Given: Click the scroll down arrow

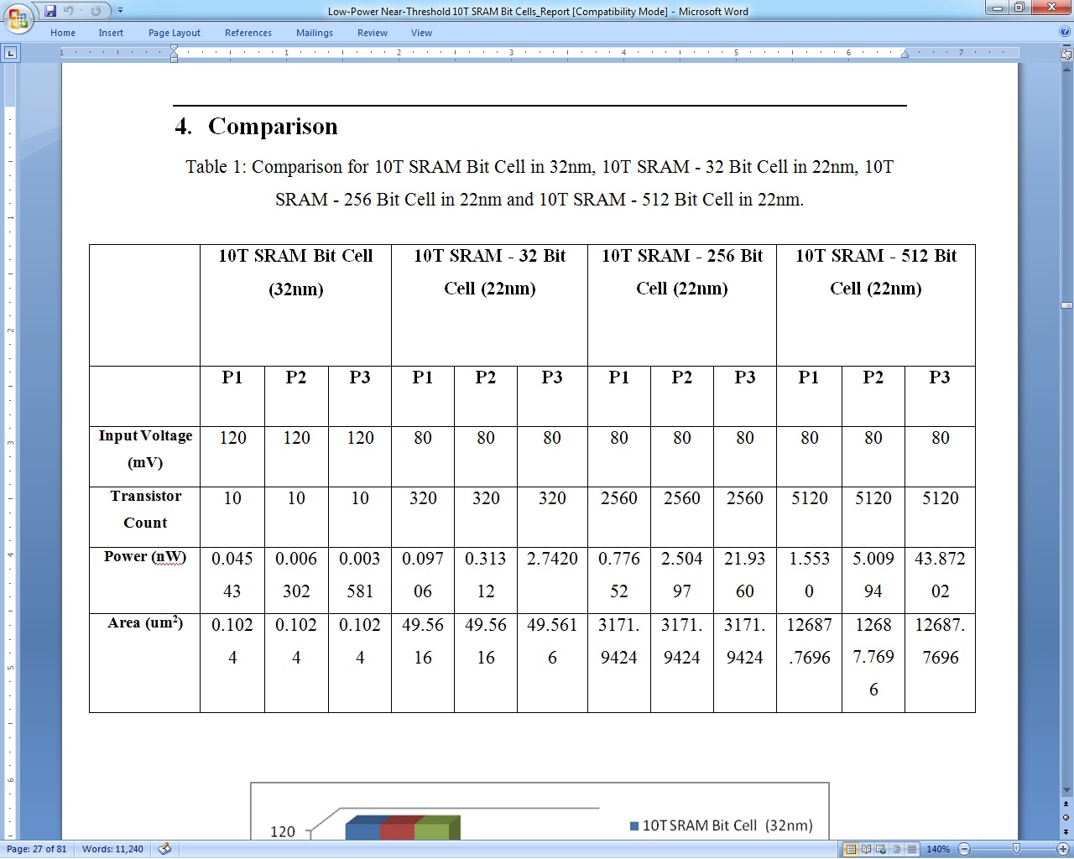Looking at the screenshot, I should pyautogui.click(x=1066, y=790).
